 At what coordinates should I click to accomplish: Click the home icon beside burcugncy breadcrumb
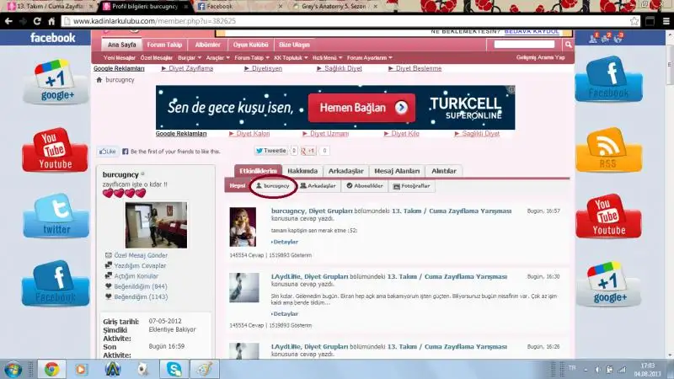coord(99,80)
